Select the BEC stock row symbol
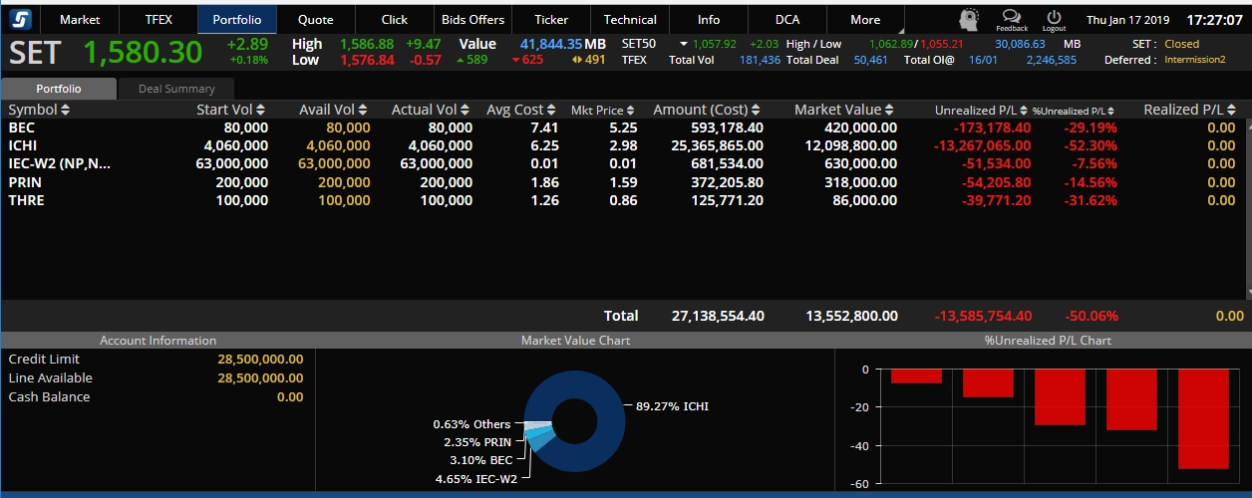 tap(22, 127)
